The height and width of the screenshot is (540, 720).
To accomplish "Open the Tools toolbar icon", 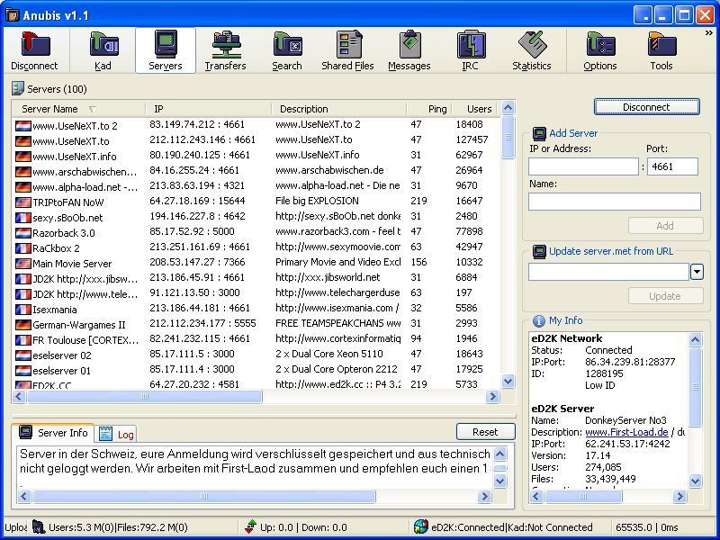I will point(661,50).
